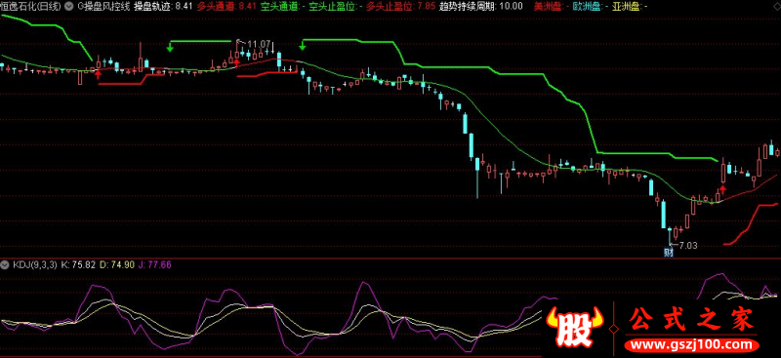This screenshot has height=358, width=781.
Task: Select the 恒逸石化(日线) chart title
Action: tap(31, 7)
